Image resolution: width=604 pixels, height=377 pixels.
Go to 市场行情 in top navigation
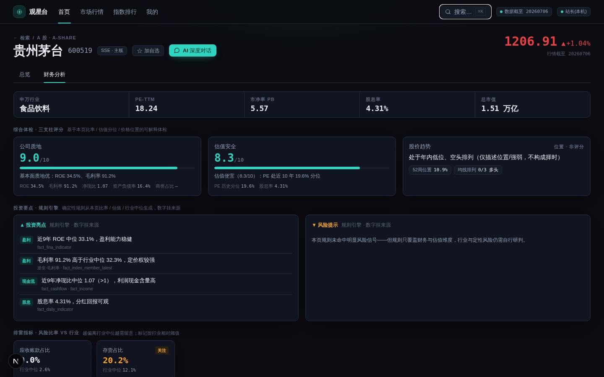[x=92, y=12]
